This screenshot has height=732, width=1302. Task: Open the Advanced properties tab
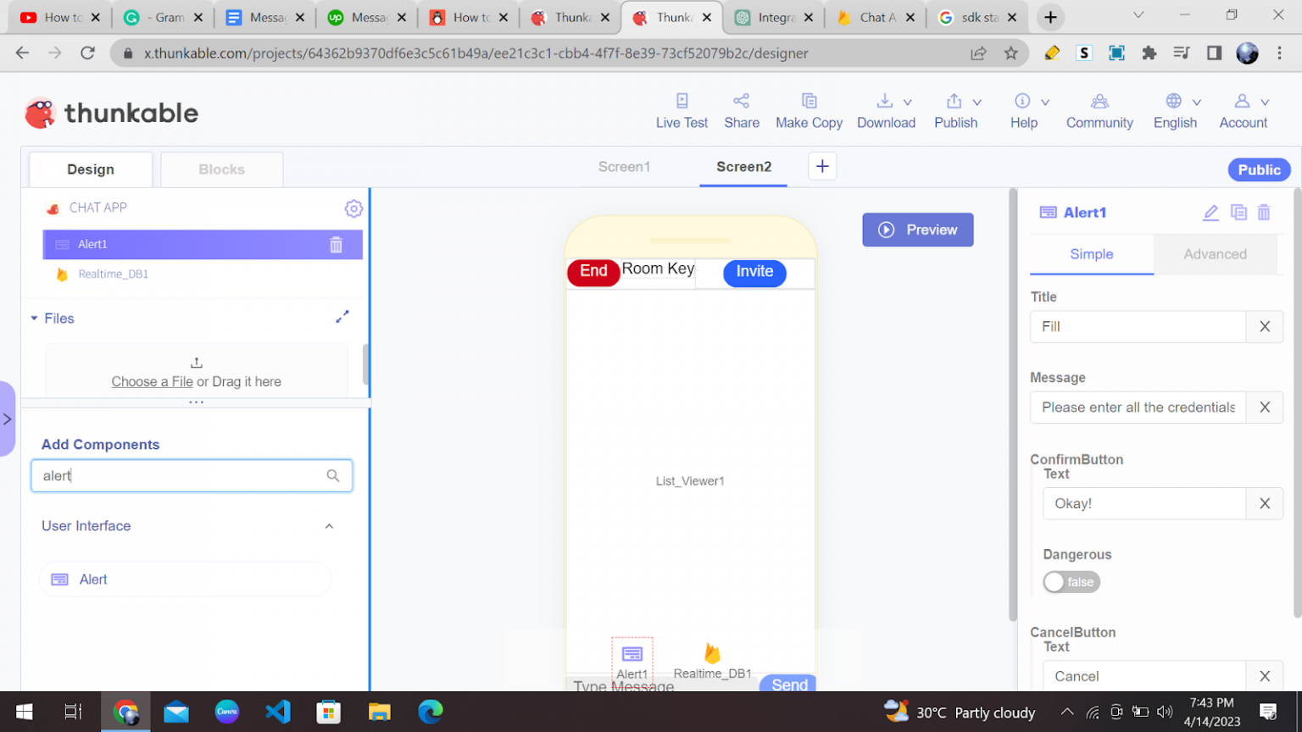1216,254
